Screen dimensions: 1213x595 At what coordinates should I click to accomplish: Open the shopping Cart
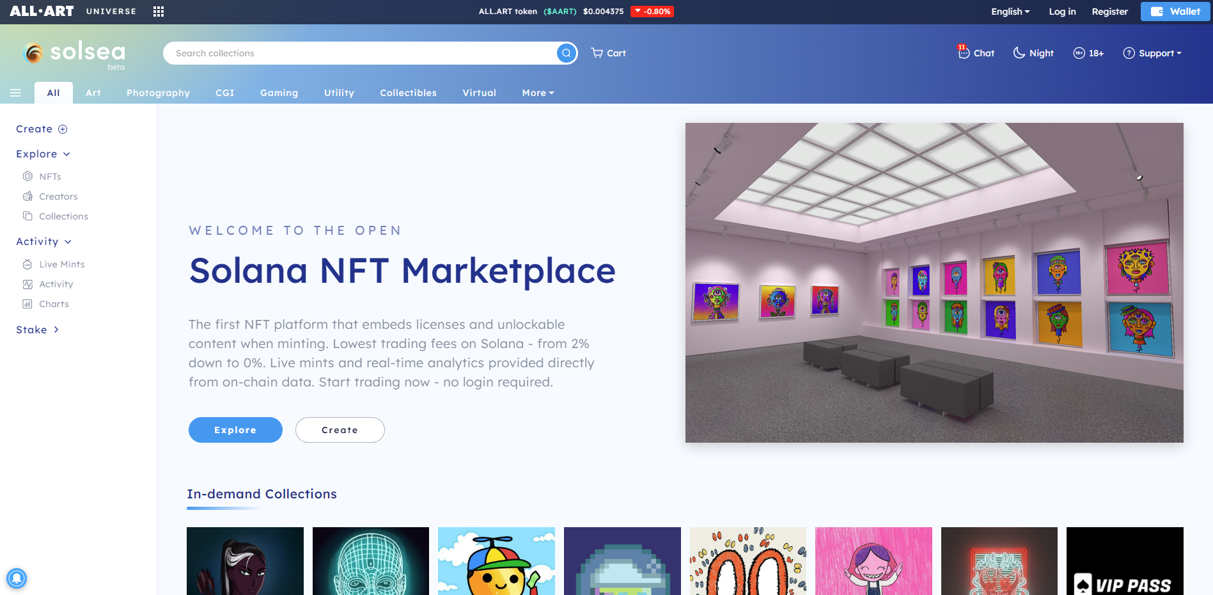point(607,53)
